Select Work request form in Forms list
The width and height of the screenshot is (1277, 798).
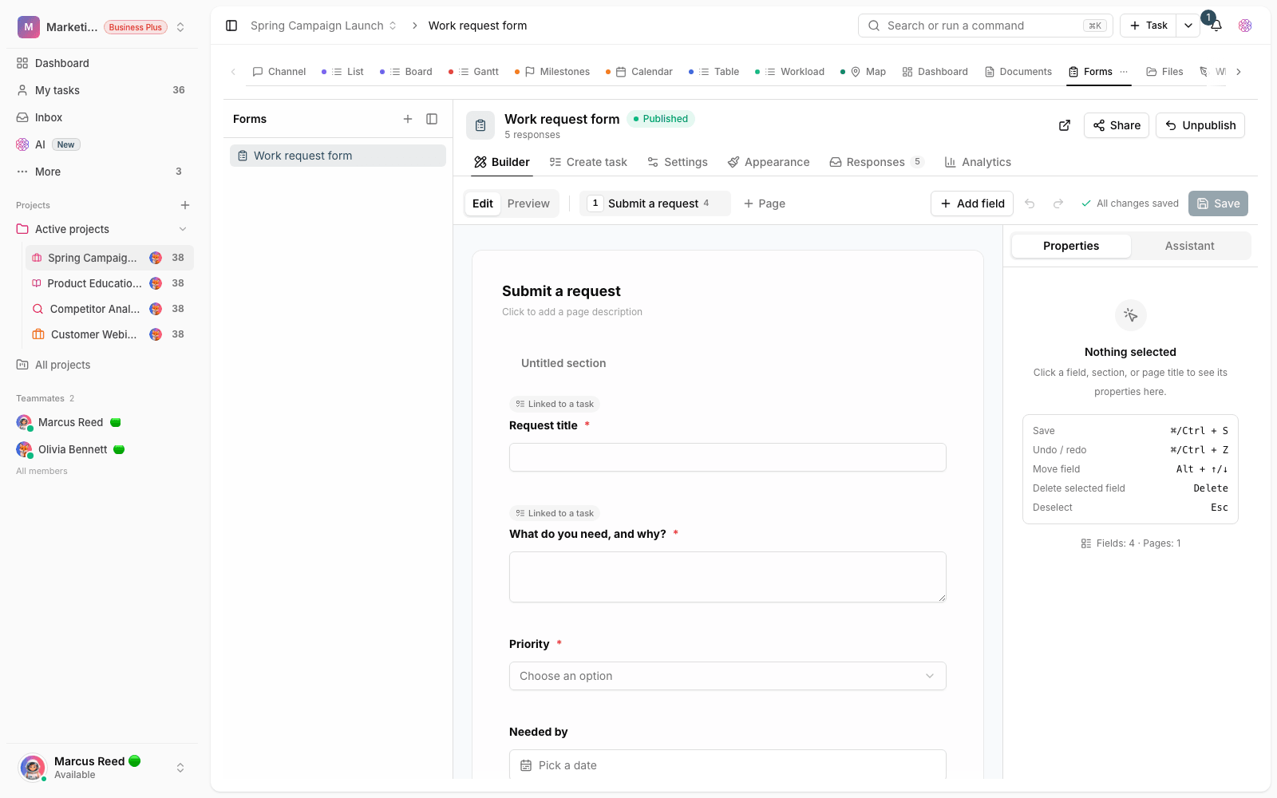[x=338, y=156]
